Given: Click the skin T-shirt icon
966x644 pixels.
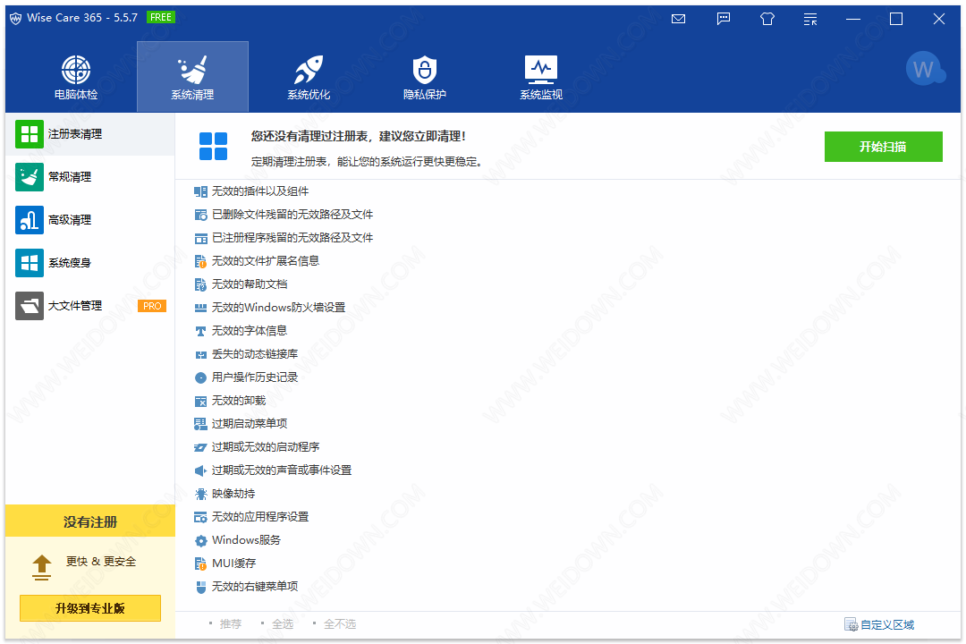Looking at the screenshot, I should coord(767,19).
